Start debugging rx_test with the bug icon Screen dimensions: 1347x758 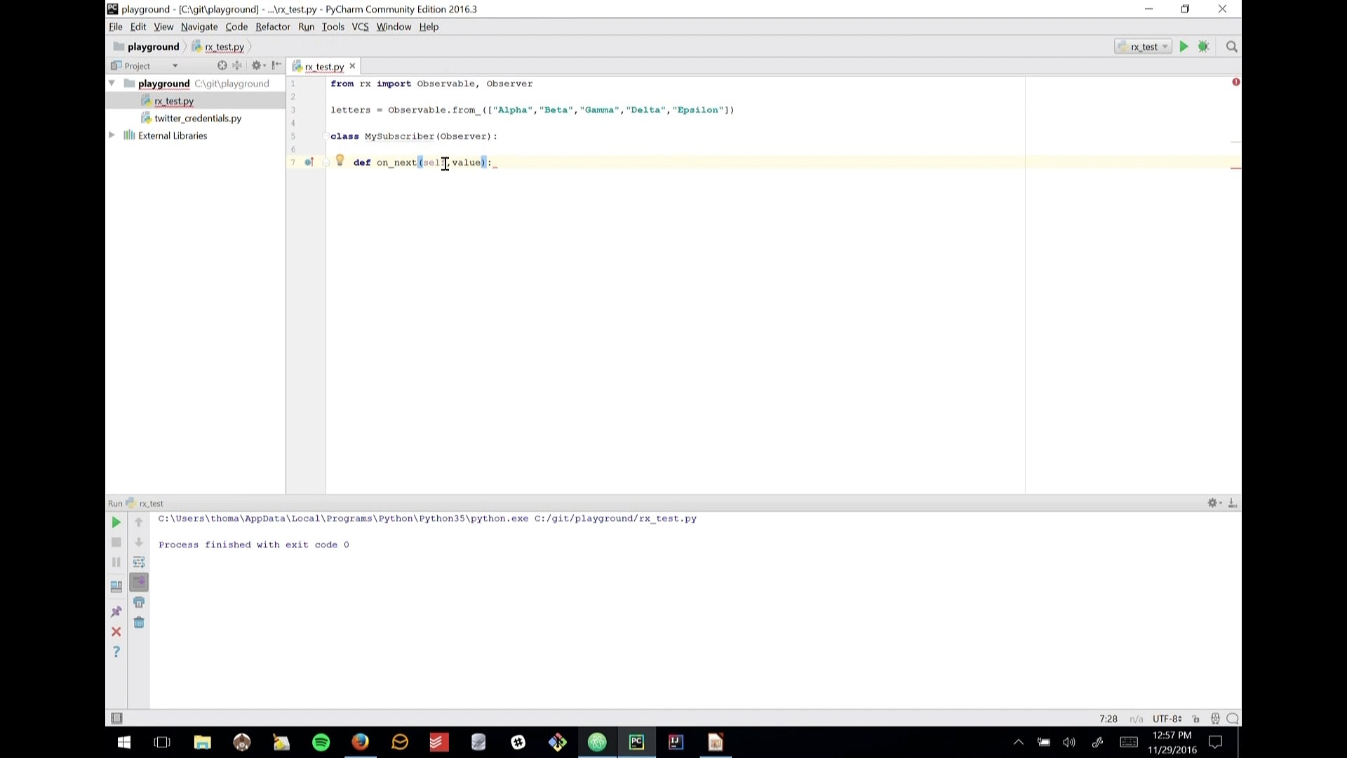pos(1203,46)
